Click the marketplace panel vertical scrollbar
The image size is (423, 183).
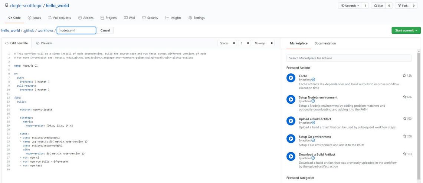[x=419, y=111]
